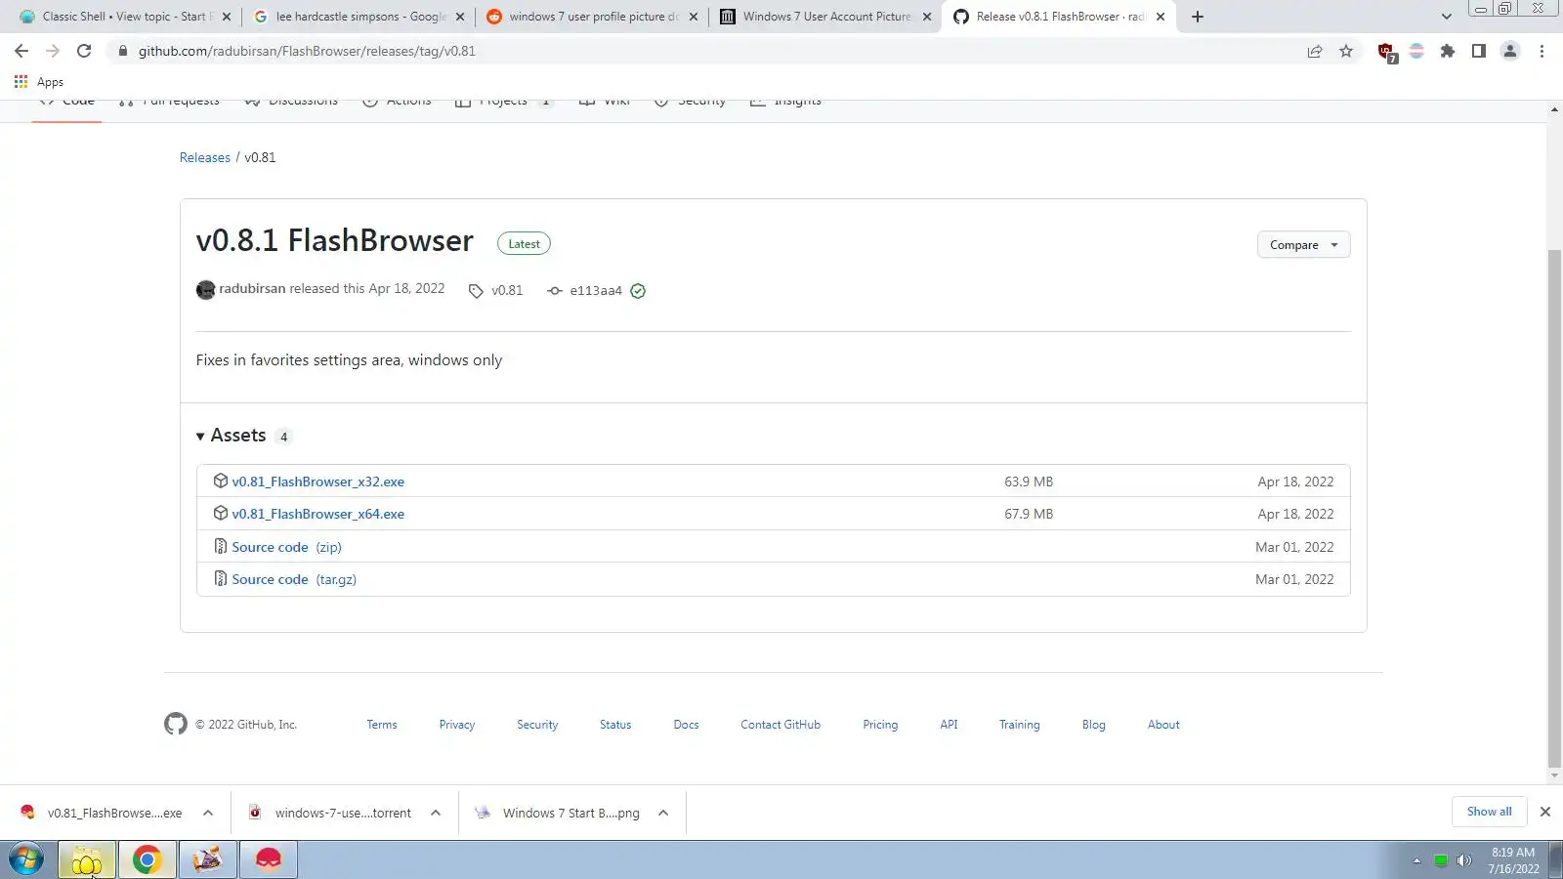
Task: Download v0.81_FlashBrowser_x64.exe asset
Action: click(318, 514)
